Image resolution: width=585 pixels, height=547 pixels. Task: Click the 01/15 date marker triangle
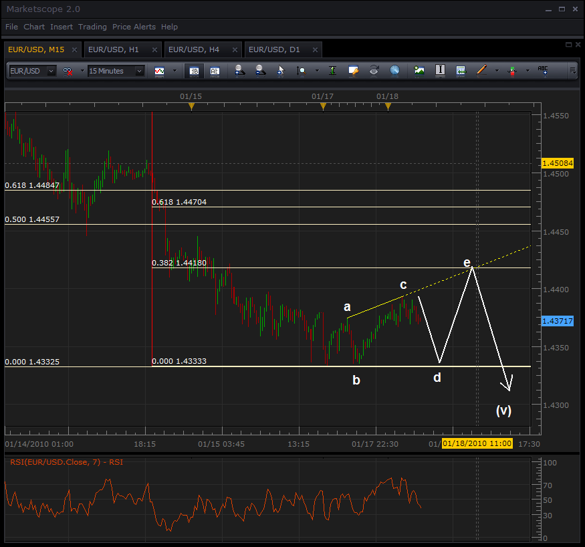191,108
